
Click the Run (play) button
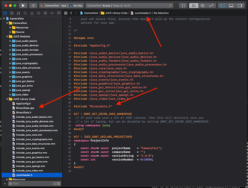point(23,6)
